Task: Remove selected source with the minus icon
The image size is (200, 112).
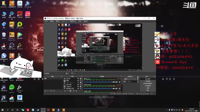Action: pyautogui.click(x=67, y=91)
